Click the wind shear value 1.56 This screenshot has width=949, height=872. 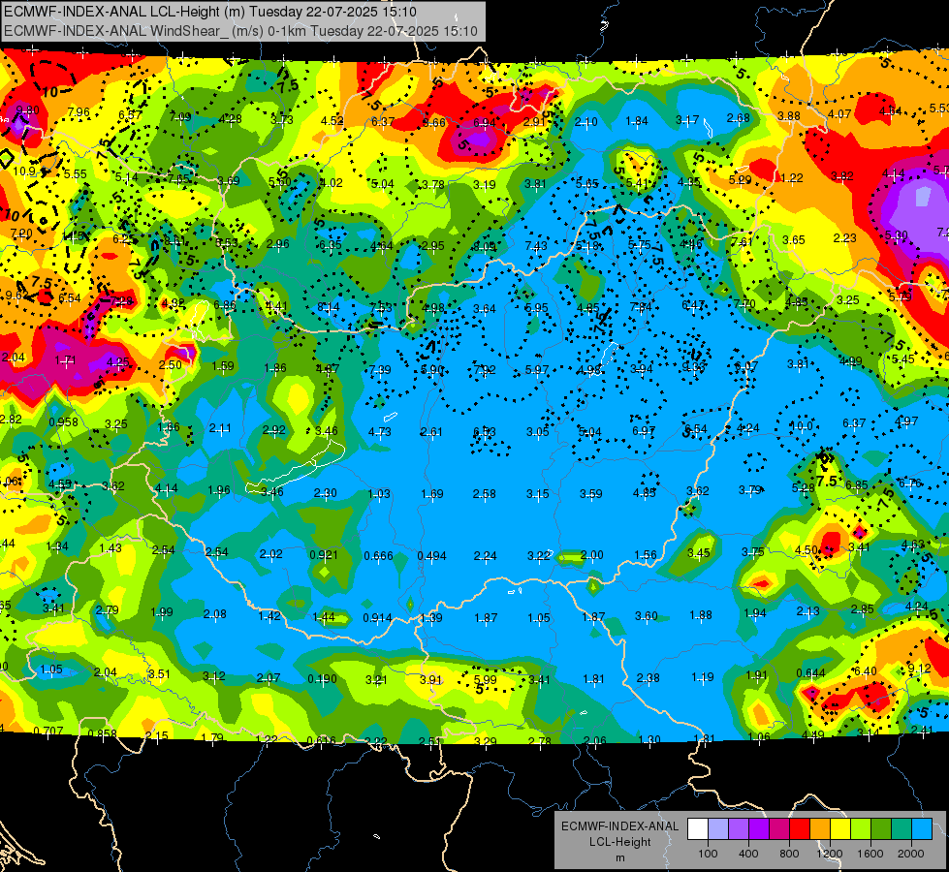(x=646, y=554)
